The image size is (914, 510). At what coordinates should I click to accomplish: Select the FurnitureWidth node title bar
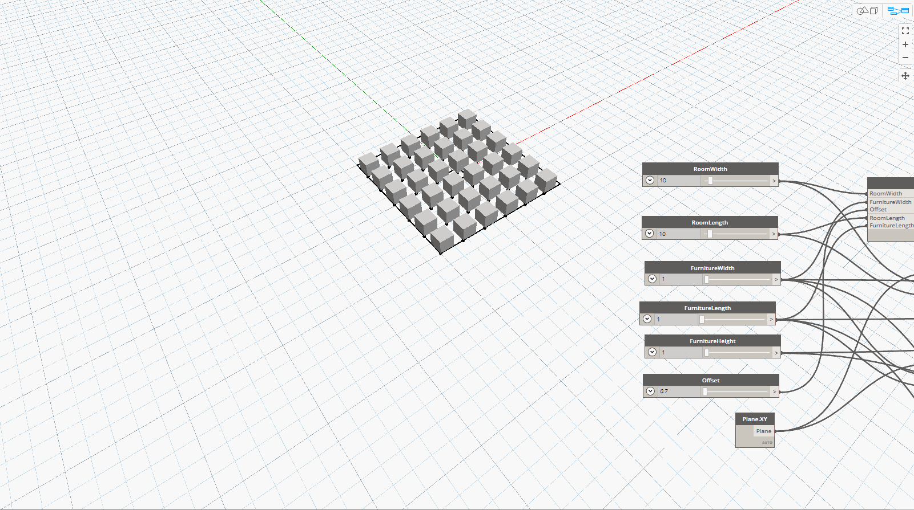point(712,268)
